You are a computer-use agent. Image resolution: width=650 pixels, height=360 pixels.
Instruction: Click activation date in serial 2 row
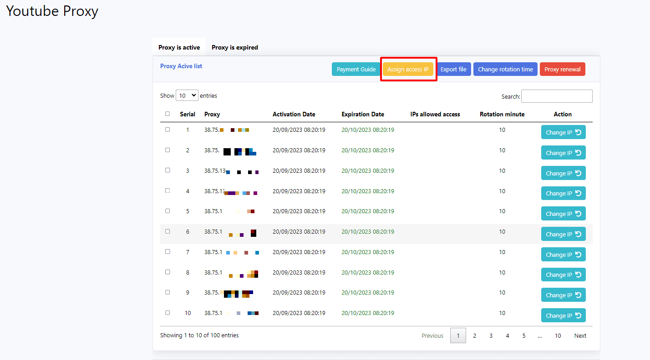click(299, 150)
